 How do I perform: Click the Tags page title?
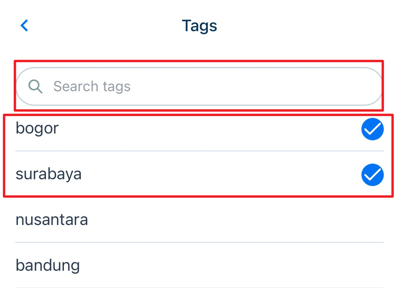(199, 26)
